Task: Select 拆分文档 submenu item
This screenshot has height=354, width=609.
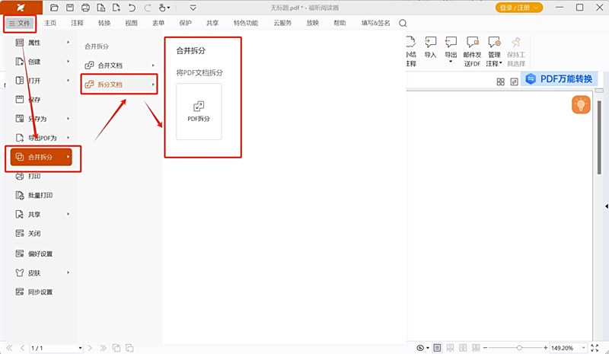Action: 120,85
